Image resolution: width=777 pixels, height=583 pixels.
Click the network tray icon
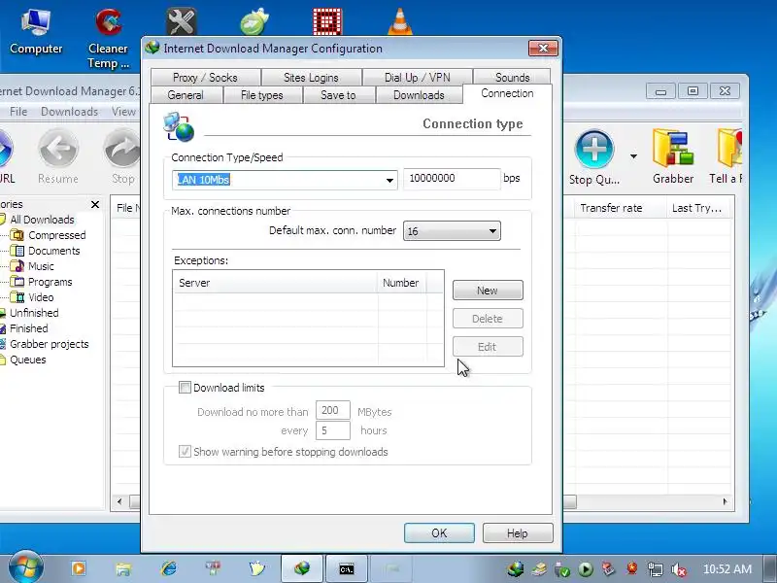655,569
